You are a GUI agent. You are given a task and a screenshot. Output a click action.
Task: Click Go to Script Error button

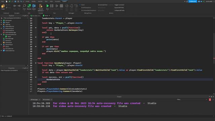coord(103,5)
